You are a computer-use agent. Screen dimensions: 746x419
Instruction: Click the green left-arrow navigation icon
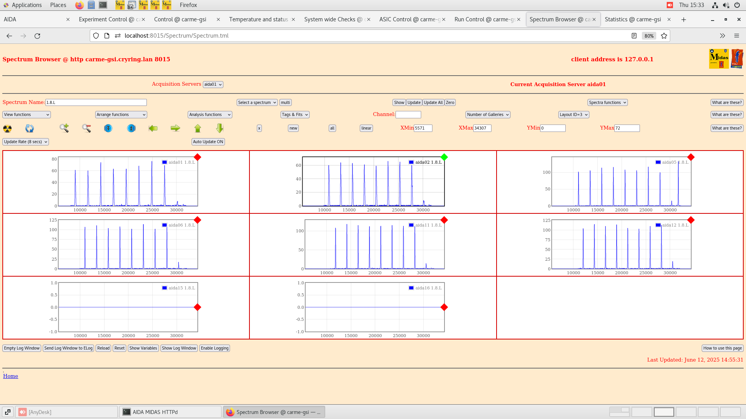[x=153, y=128]
